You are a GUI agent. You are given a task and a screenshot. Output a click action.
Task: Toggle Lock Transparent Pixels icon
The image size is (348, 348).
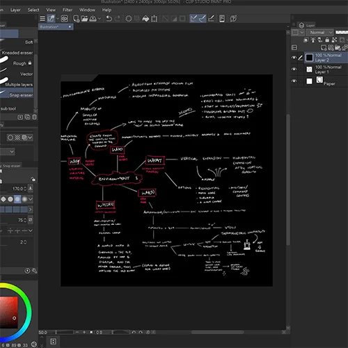(334, 40)
